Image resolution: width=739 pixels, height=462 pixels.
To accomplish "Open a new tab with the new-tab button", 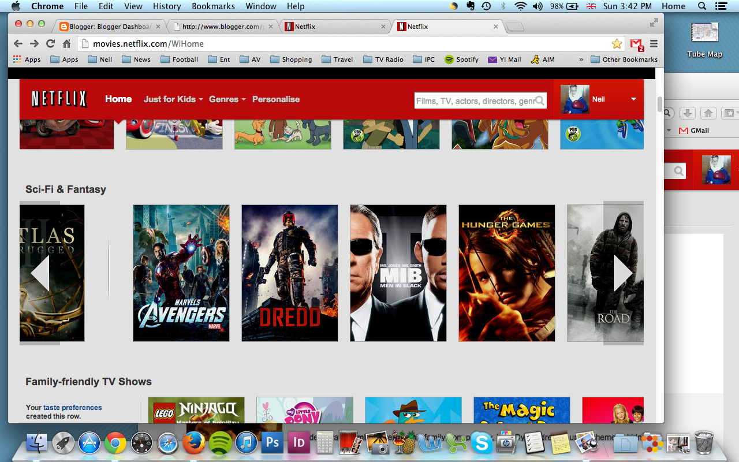I will [515, 27].
